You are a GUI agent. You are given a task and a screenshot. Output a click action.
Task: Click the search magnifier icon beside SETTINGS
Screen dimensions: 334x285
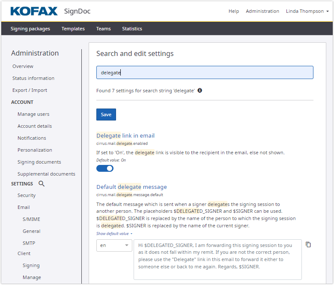[42, 184]
